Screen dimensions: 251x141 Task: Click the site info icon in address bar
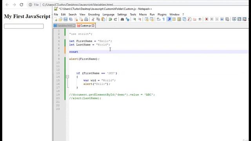coord(30,5)
